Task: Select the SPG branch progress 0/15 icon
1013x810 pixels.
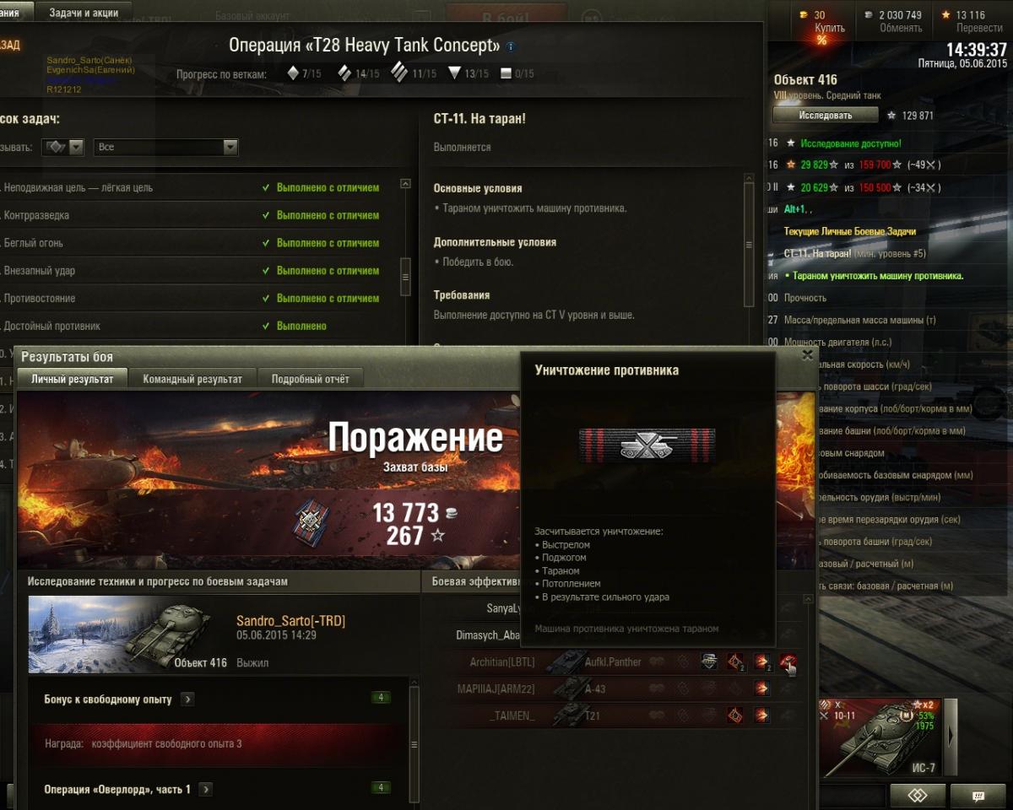Action: tap(506, 73)
